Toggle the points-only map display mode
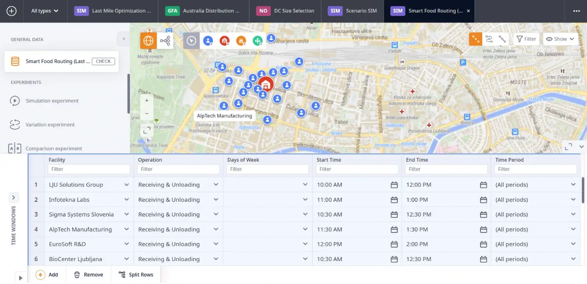This screenshot has height=284, width=587. 475,39
